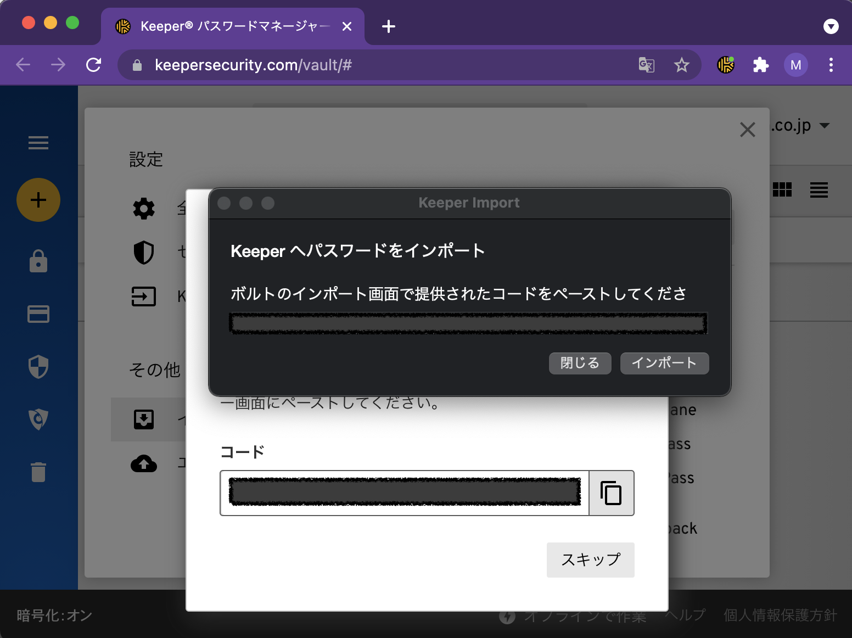
Task: Click the コード input field
Action: 405,493
